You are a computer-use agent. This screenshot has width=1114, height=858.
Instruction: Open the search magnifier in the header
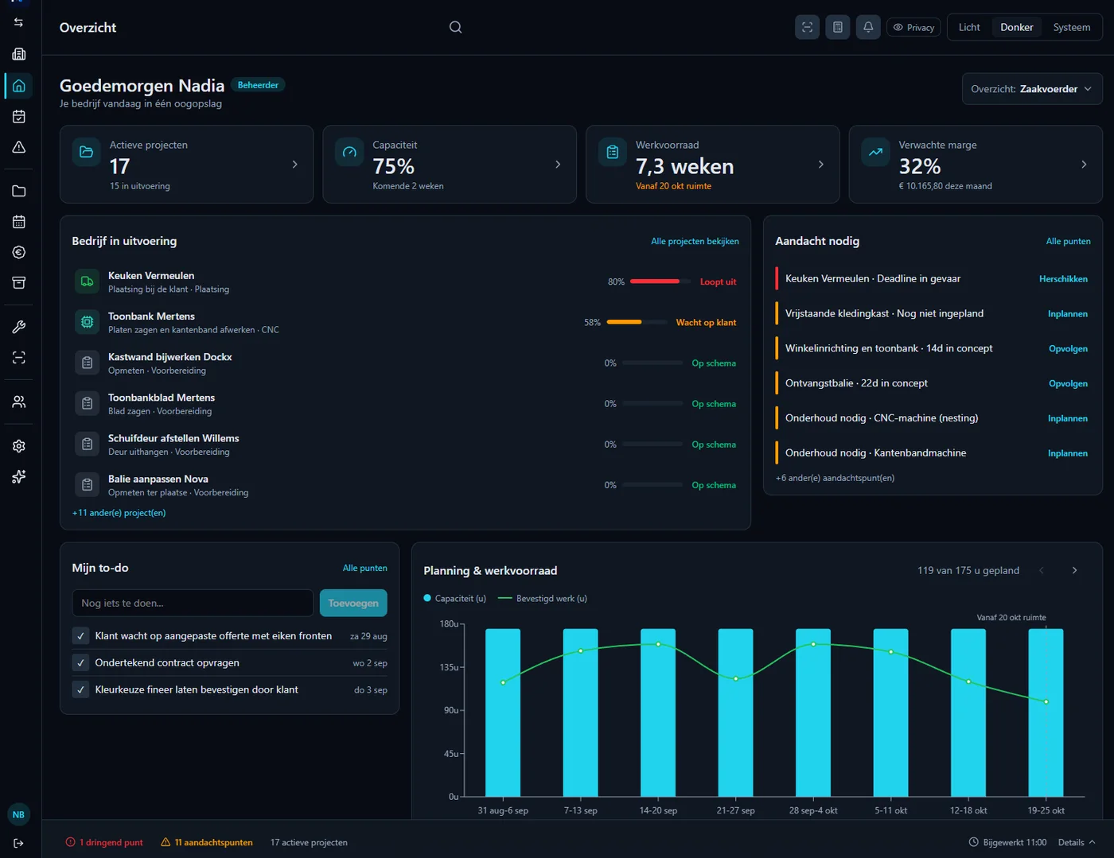[455, 27]
